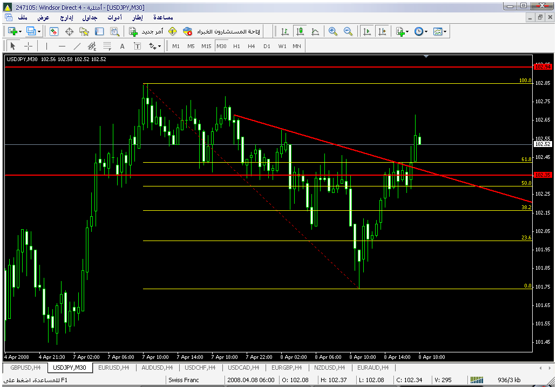
Task: Select the H4 timeframe button
Action: (x=252, y=46)
